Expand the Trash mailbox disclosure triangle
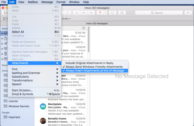This screenshot has width=194, height=126. pos(2,54)
